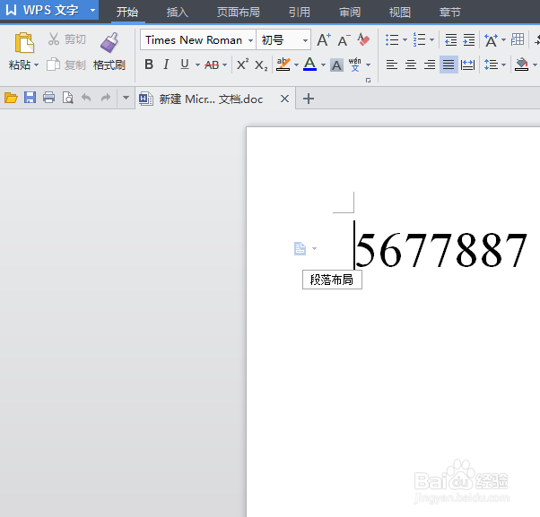Toggle strikethrough AB formatting
The width and height of the screenshot is (540, 517).
[x=212, y=65]
